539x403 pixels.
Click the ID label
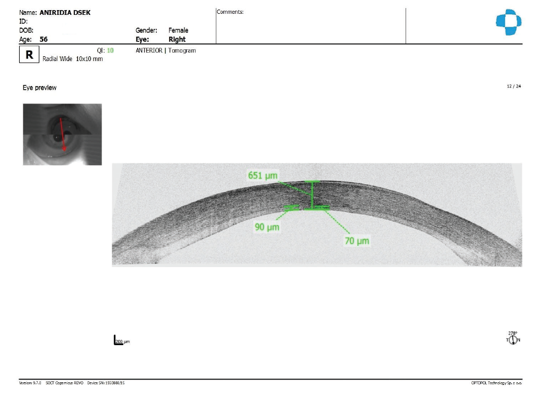[23, 21]
